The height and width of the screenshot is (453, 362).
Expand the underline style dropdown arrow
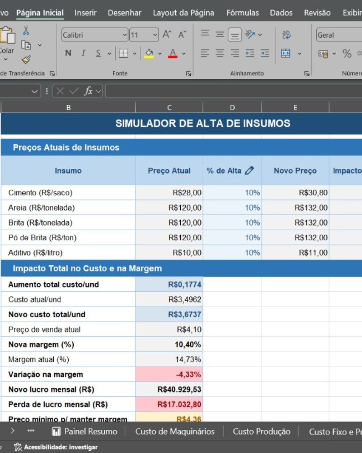click(x=109, y=53)
